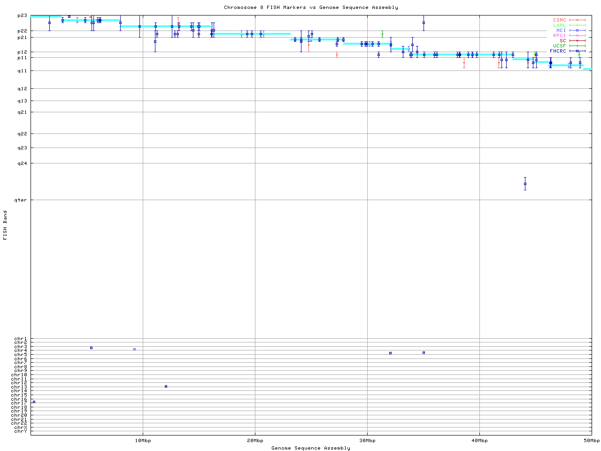Select the NCI blue square legend marker

click(577, 31)
